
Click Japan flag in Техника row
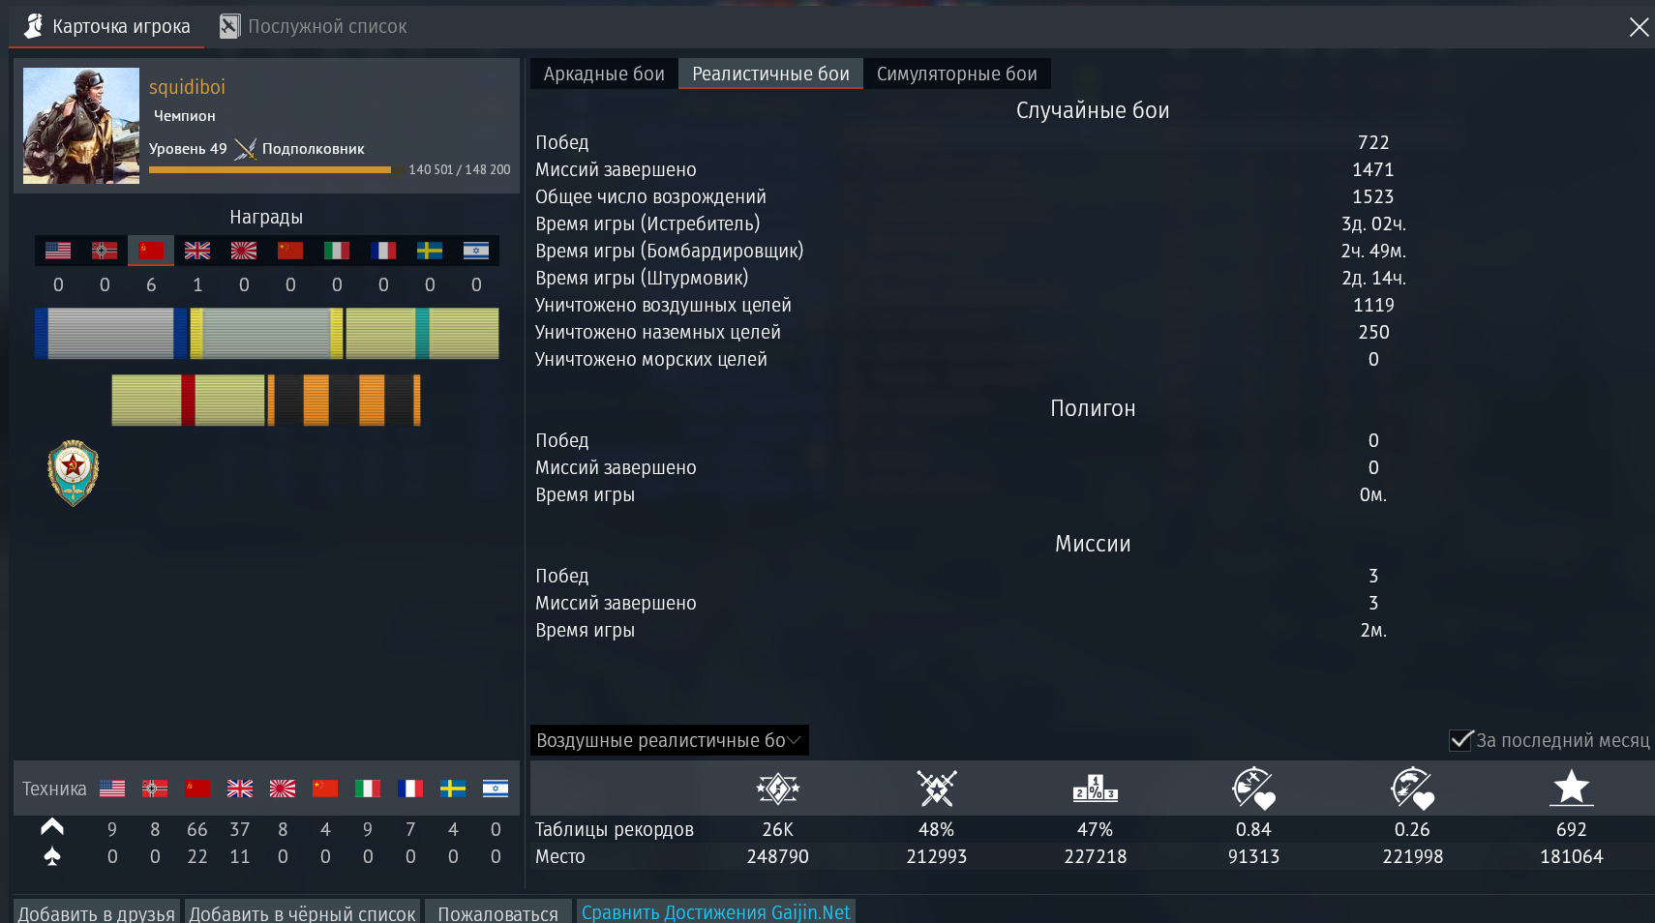pyautogui.click(x=283, y=789)
